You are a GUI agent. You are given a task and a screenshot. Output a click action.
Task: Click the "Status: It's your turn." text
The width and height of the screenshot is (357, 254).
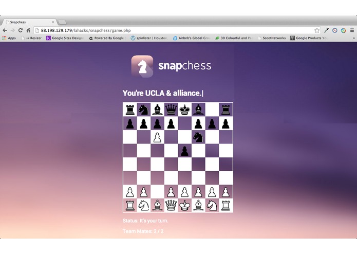(145, 221)
